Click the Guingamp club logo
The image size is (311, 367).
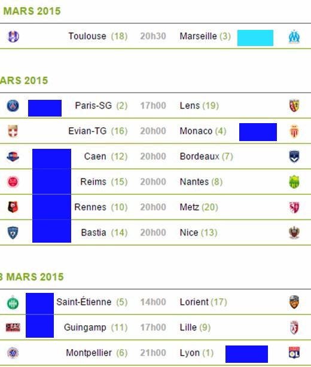pyautogui.click(x=13, y=327)
